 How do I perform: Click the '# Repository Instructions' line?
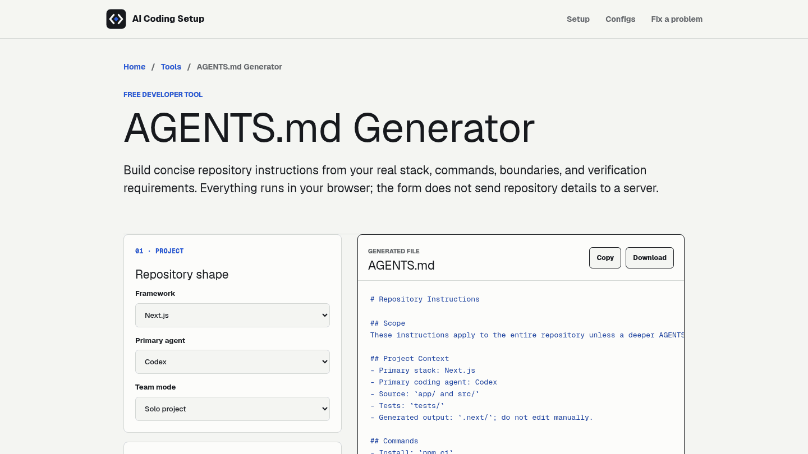(425, 299)
